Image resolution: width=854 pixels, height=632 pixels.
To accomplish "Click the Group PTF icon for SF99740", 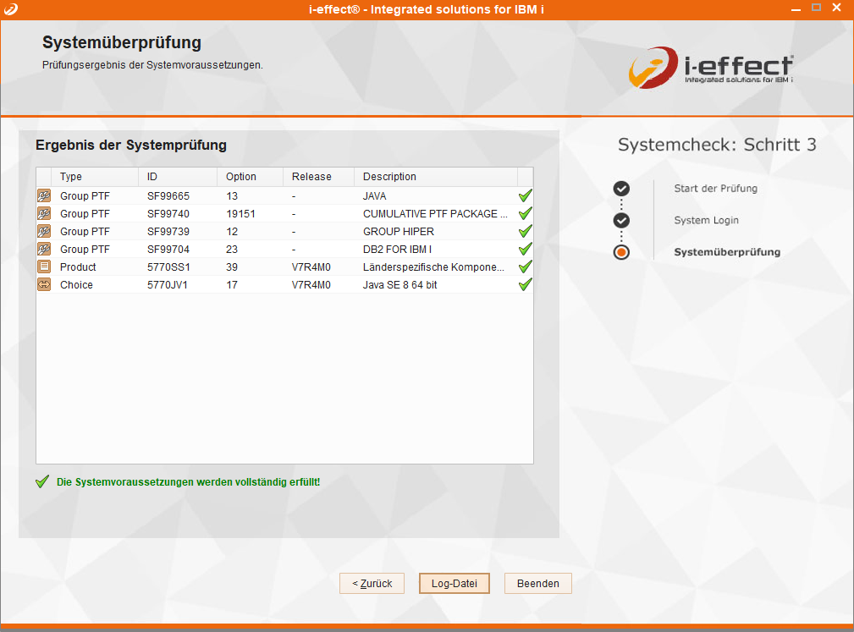I will (x=44, y=213).
